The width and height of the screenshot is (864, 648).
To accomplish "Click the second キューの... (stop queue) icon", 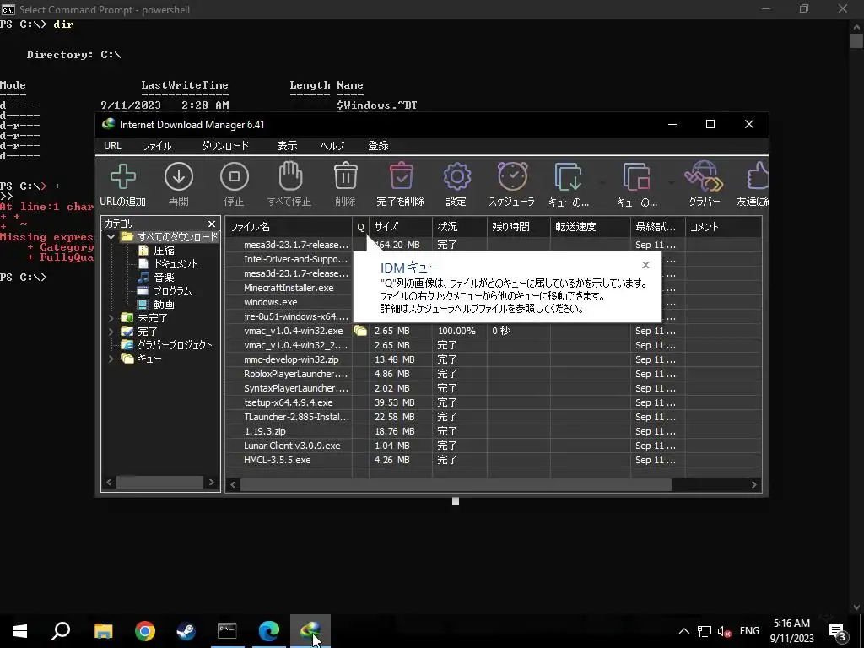I will click(636, 177).
